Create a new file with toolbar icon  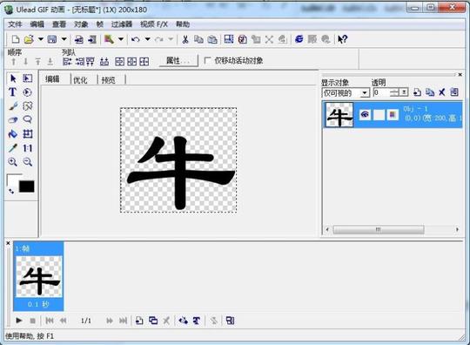point(16,39)
